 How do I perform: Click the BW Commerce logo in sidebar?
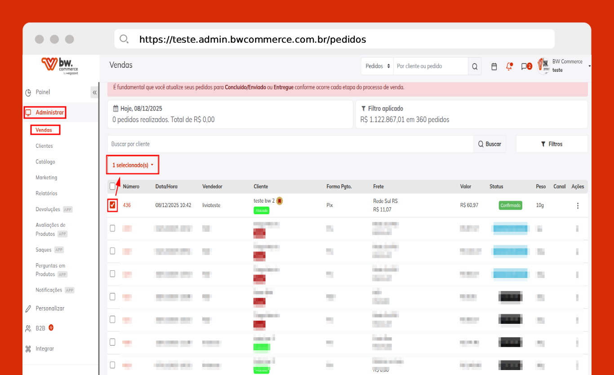pyautogui.click(x=60, y=66)
